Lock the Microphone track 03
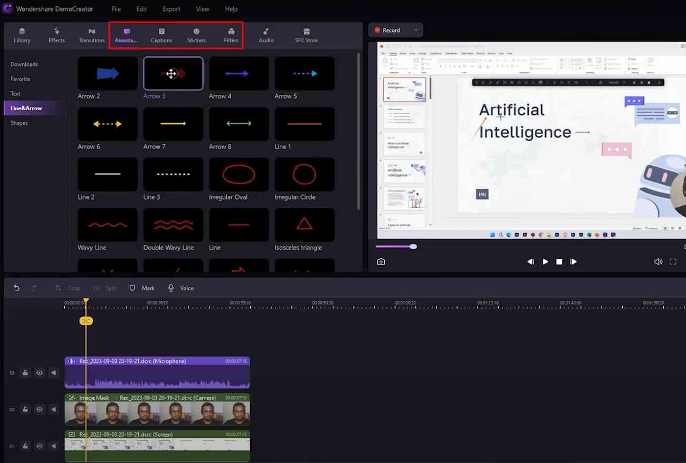This screenshot has height=463, width=686. [25, 373]
